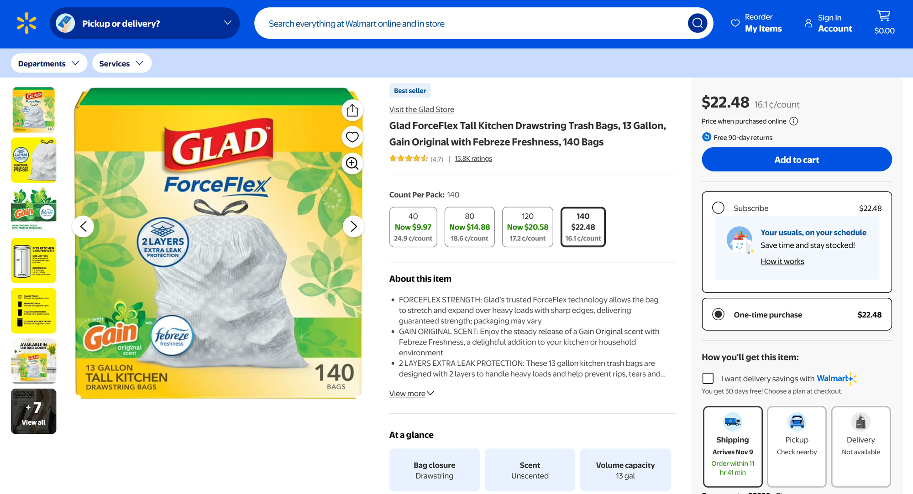Open the 15.8K ratings link
Image resolution: width=913 pixels, height=494 pixels.
click(x=473, y=158)
